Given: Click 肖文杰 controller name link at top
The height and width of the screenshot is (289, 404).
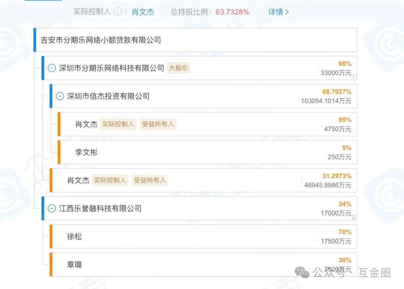Looking at the screenshot, I should pyautogui.click(x=143, y=12).
